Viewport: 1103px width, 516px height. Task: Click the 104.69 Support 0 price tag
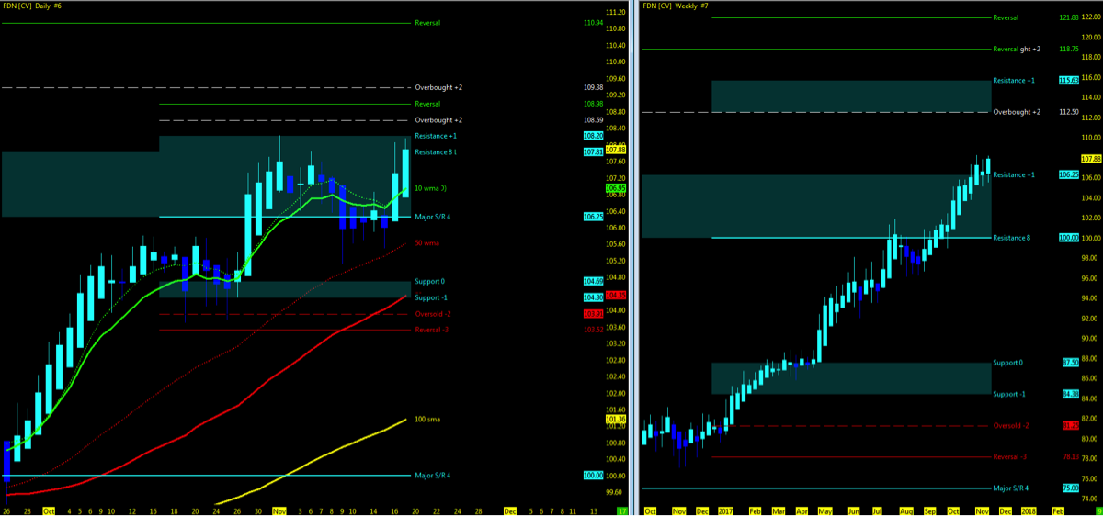pyautogui.click(x=593, y=281)
